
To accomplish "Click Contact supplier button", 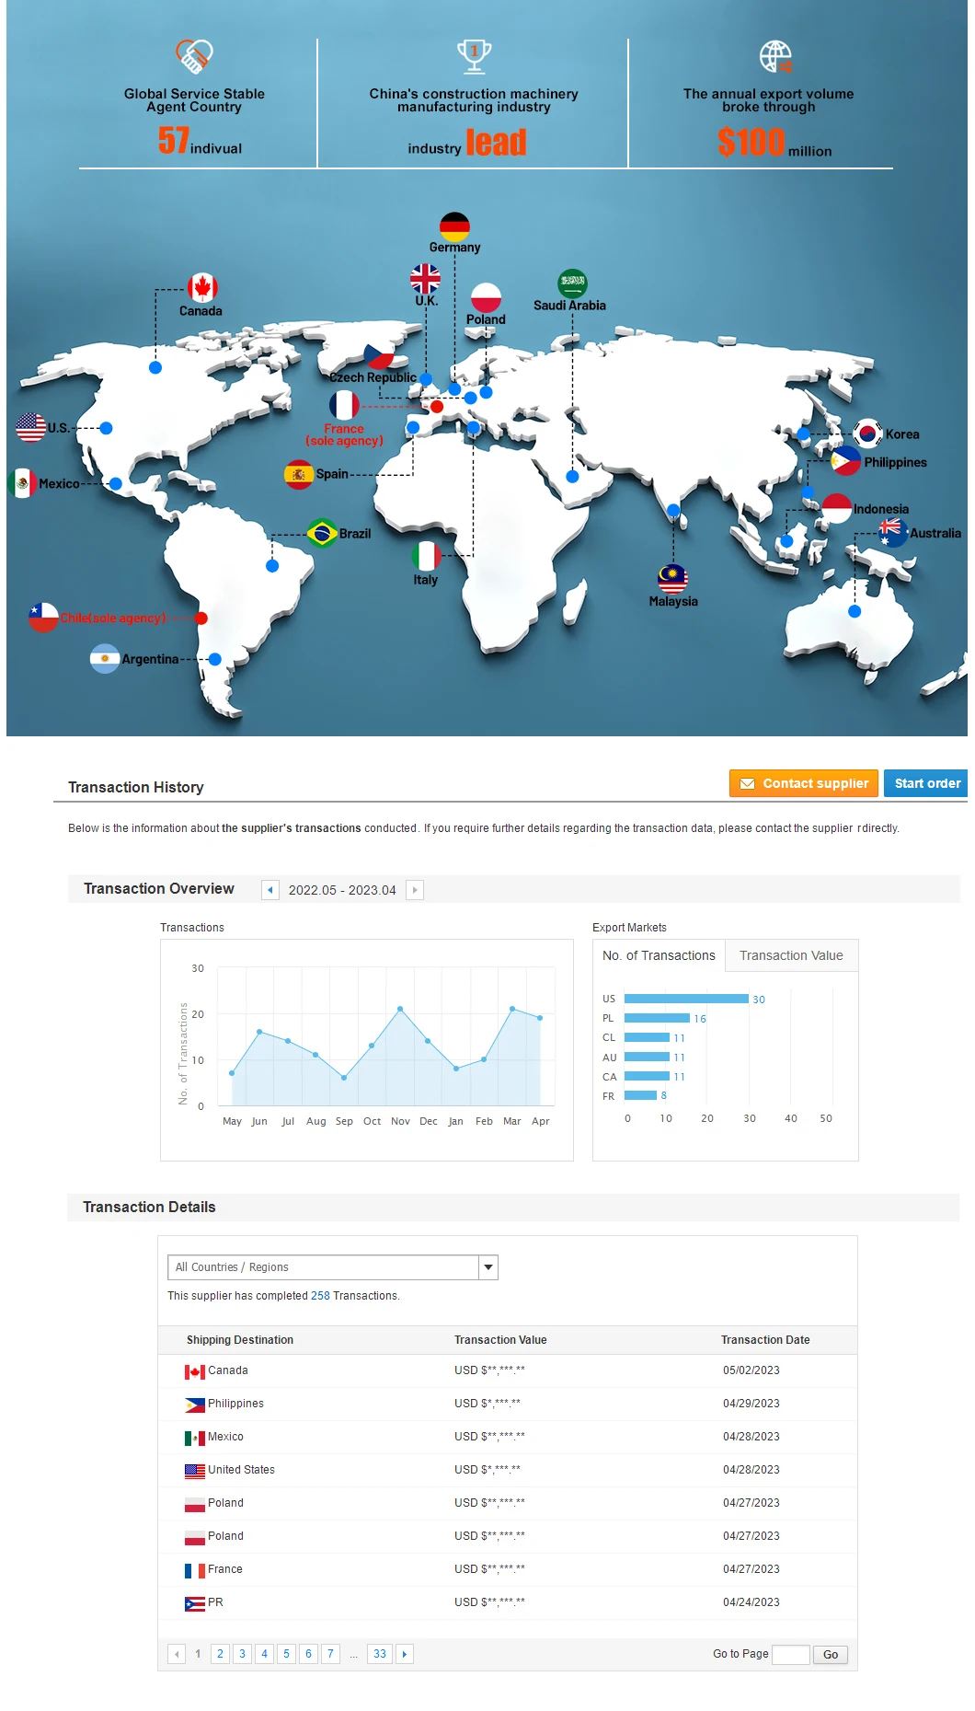I will (x=804, y=783).
